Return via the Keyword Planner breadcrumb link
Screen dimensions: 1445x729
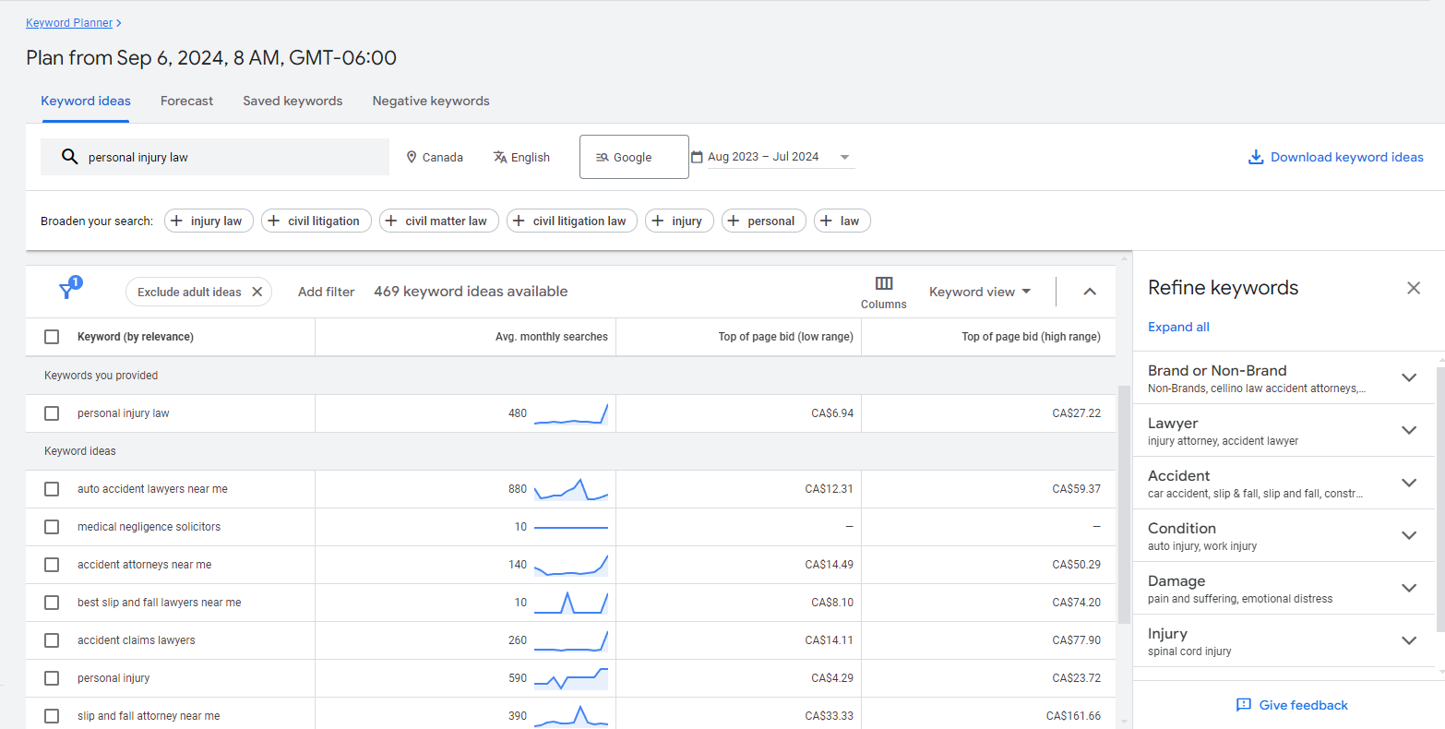point(68,22)
